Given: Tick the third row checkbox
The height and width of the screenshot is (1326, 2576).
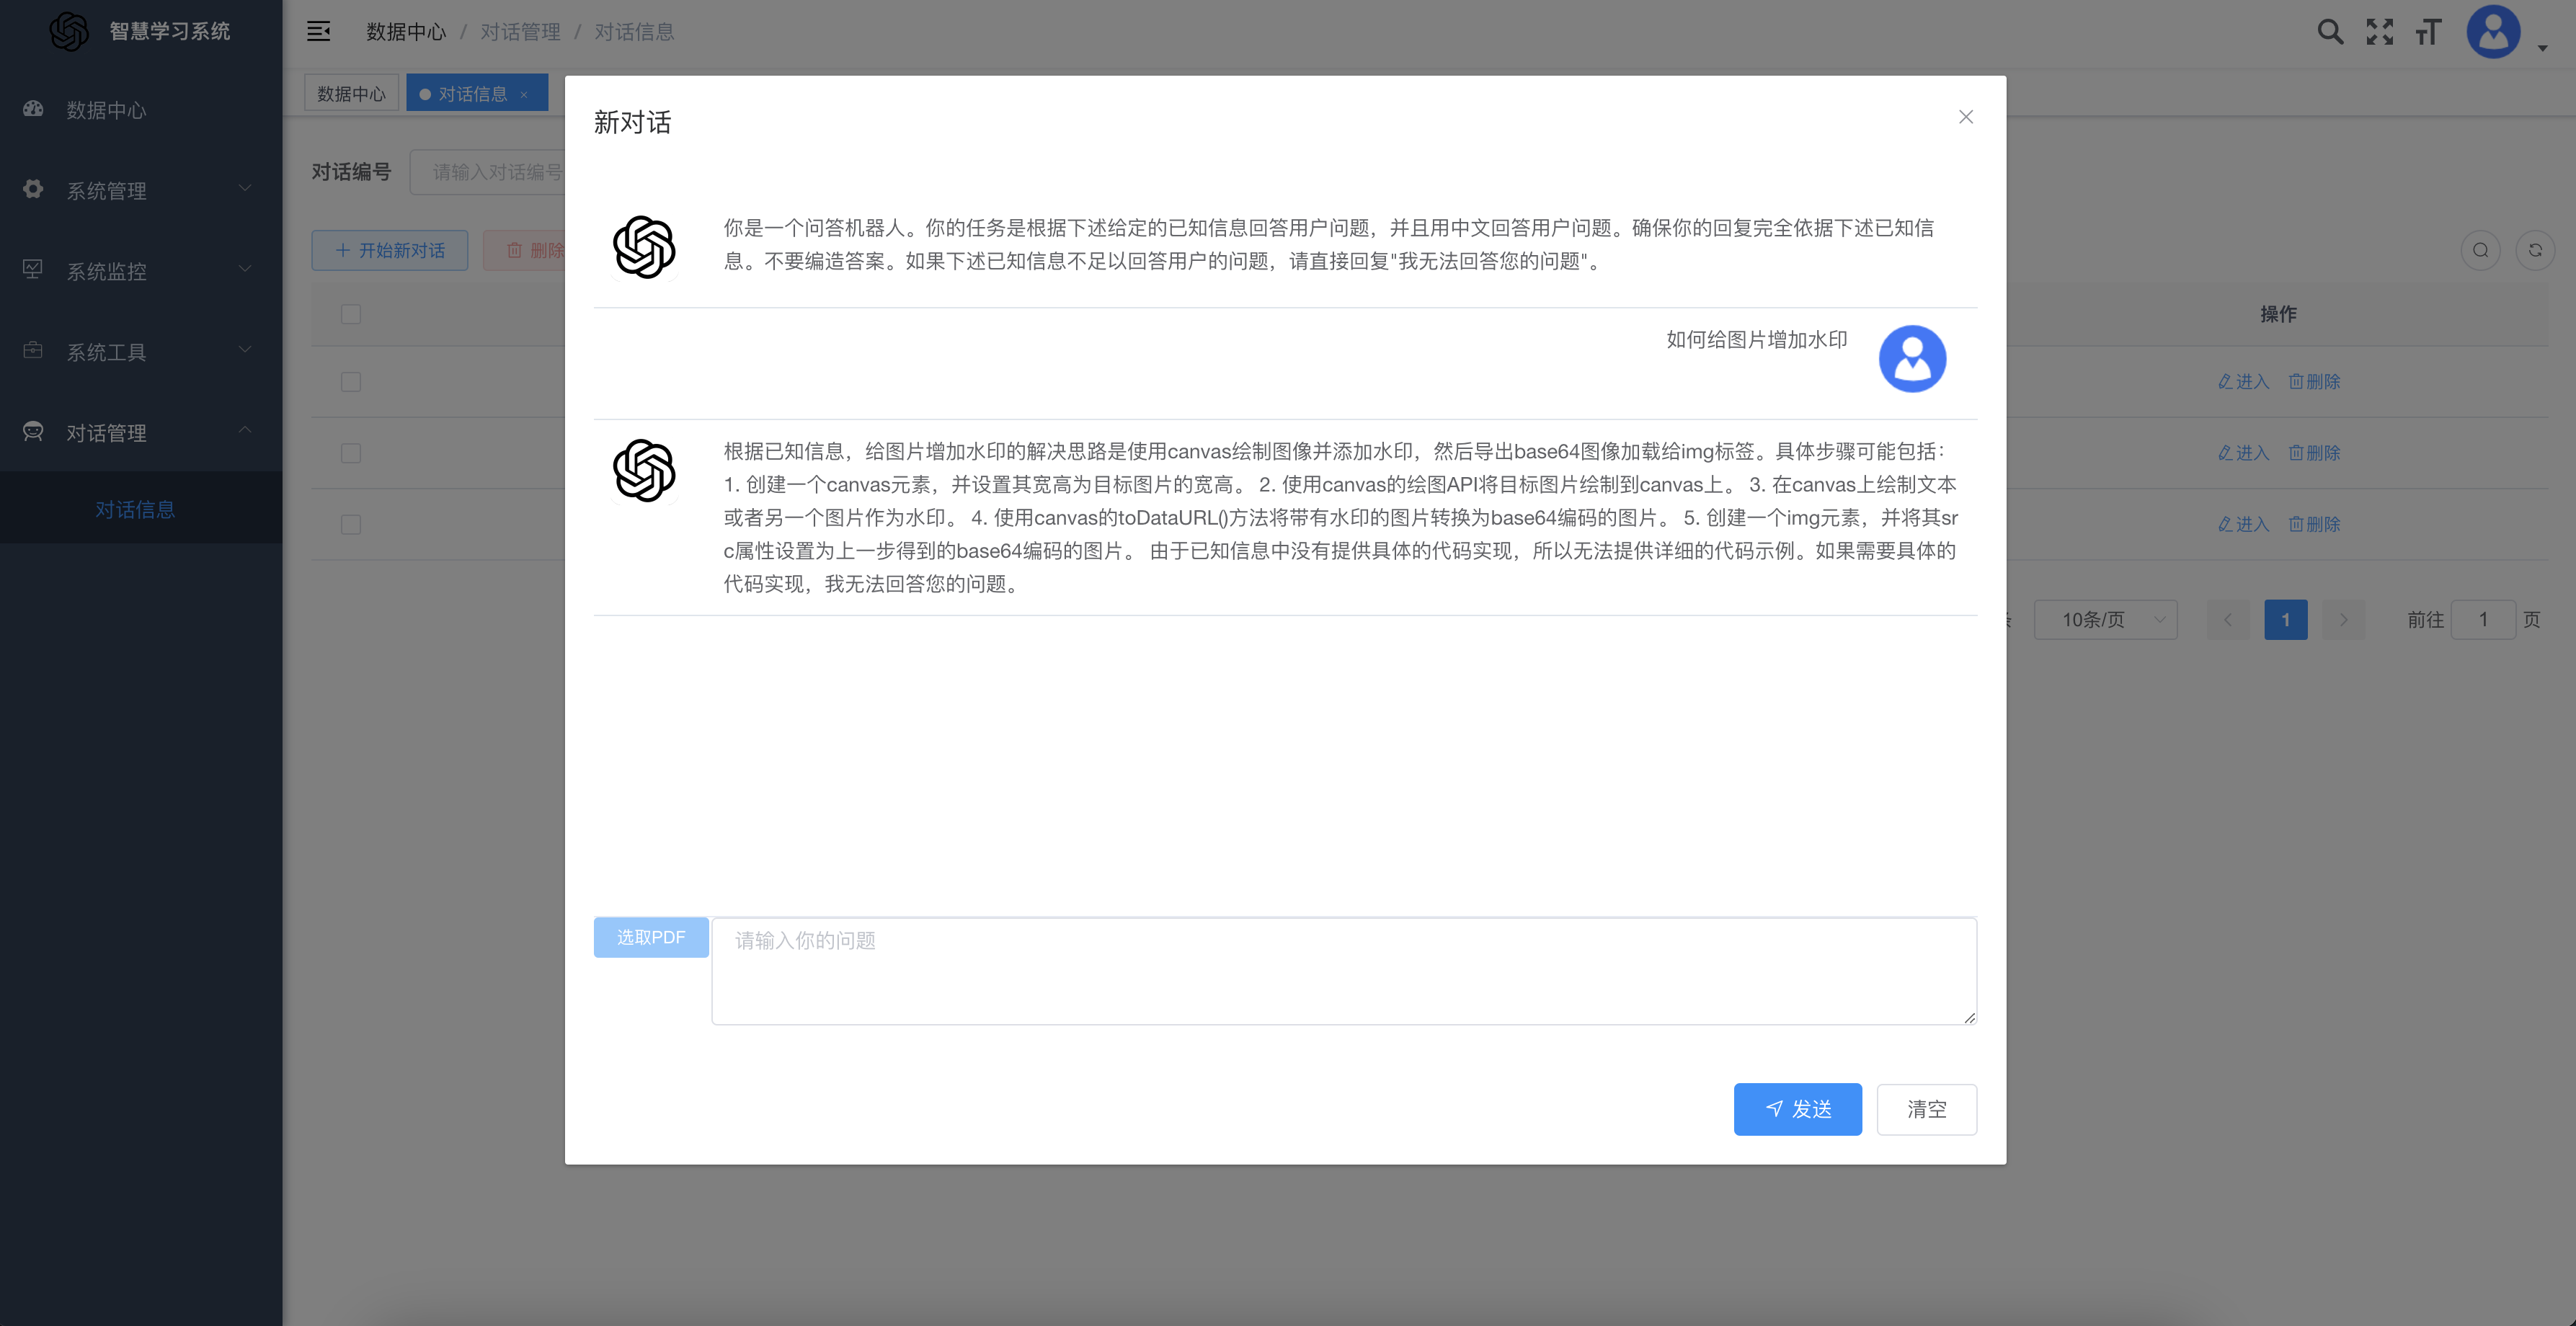Looking at the screenshot, I should 351,524.
